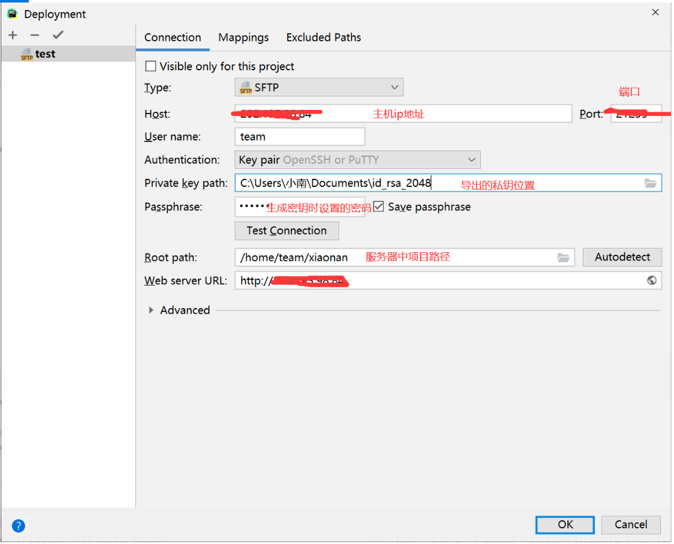Click the Autodetect button
The width and height of the screenshot is (674, 544).
pyautogui.click(x=622, y=257)
